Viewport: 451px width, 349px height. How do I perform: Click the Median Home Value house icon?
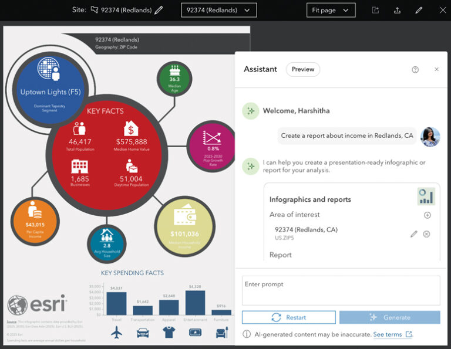point(131,128)
